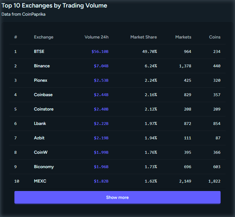Click the 111 markets value
The image size is (235, 217).
pos(188,138)
